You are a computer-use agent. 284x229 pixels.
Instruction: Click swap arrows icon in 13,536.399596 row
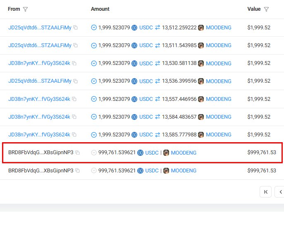coord(158,81)
